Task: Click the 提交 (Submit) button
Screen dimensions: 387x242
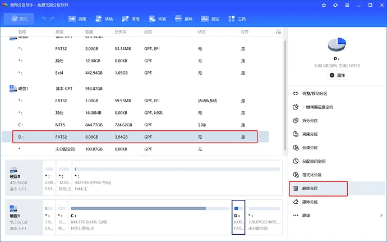Action: click(x=19, y=19)
